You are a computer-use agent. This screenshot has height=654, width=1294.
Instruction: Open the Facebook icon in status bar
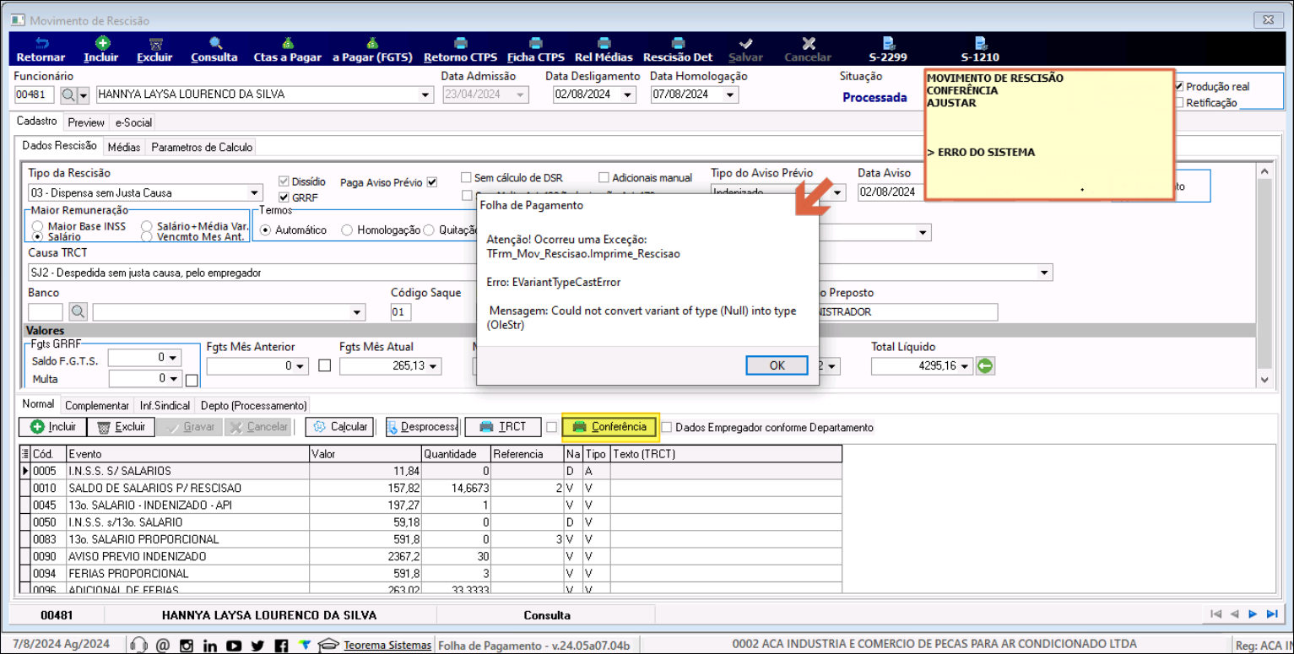point(281,646)
